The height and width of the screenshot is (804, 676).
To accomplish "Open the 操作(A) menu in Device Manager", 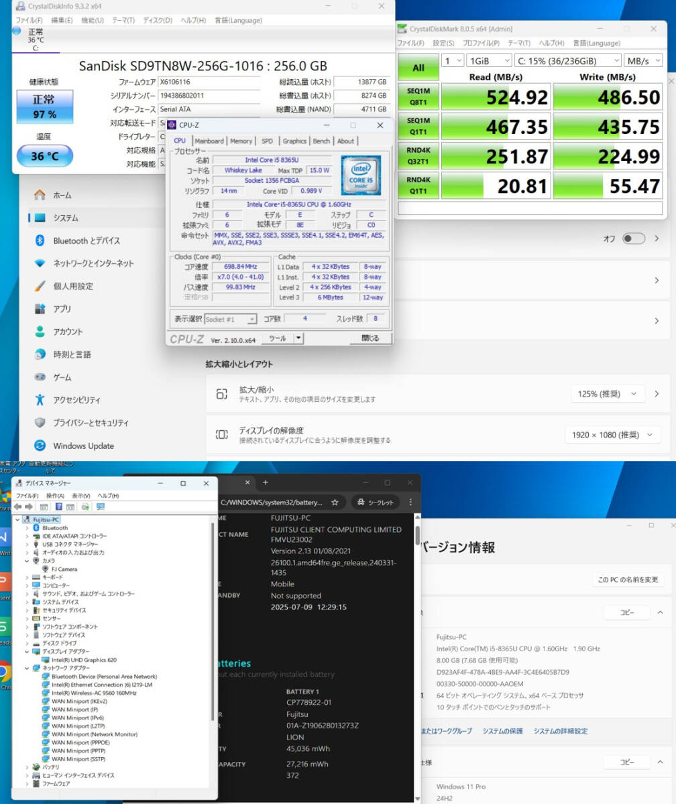I will pos(55,496).
